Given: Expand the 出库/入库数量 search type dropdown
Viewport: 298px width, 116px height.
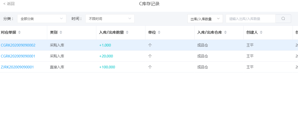Looking at the screenshot, I should tap(205, 19).
